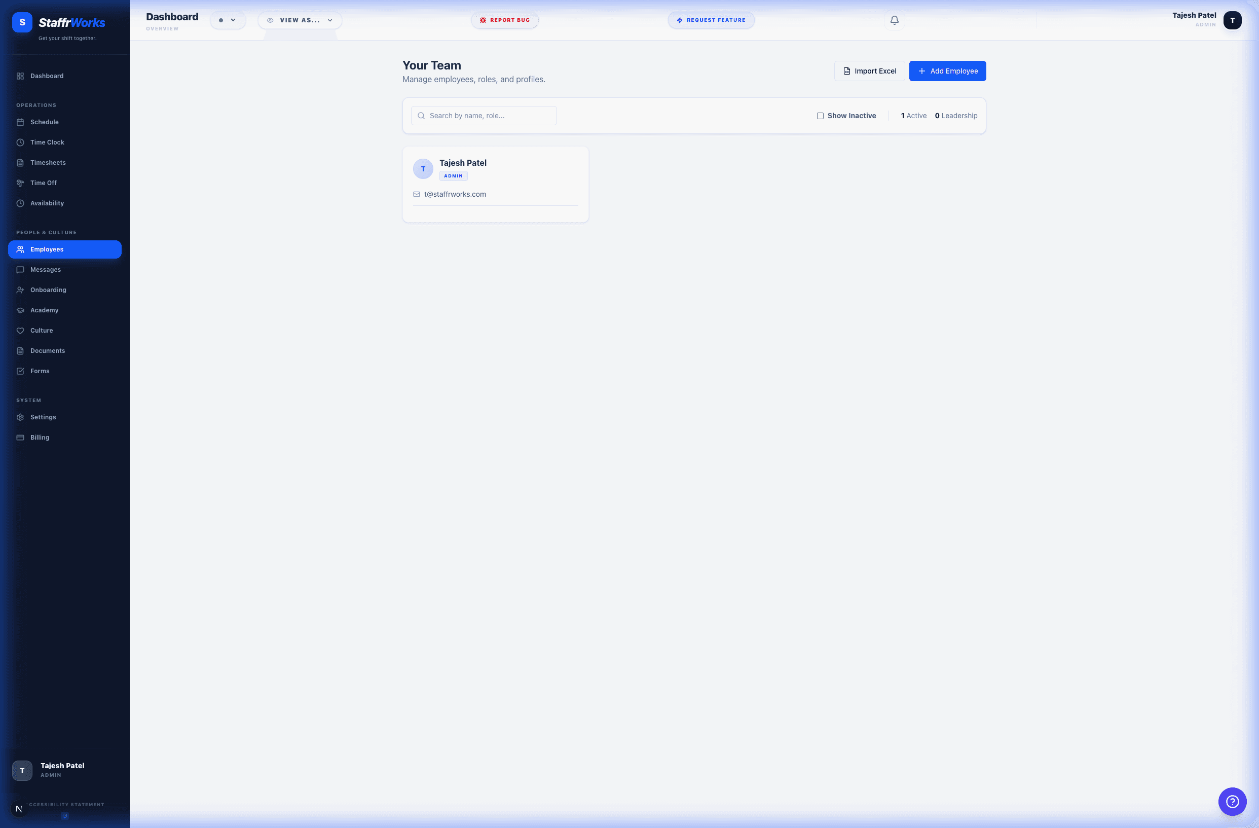Open the View As dropdown
This screenshot has height=828, width=1259.
(300, 20)
